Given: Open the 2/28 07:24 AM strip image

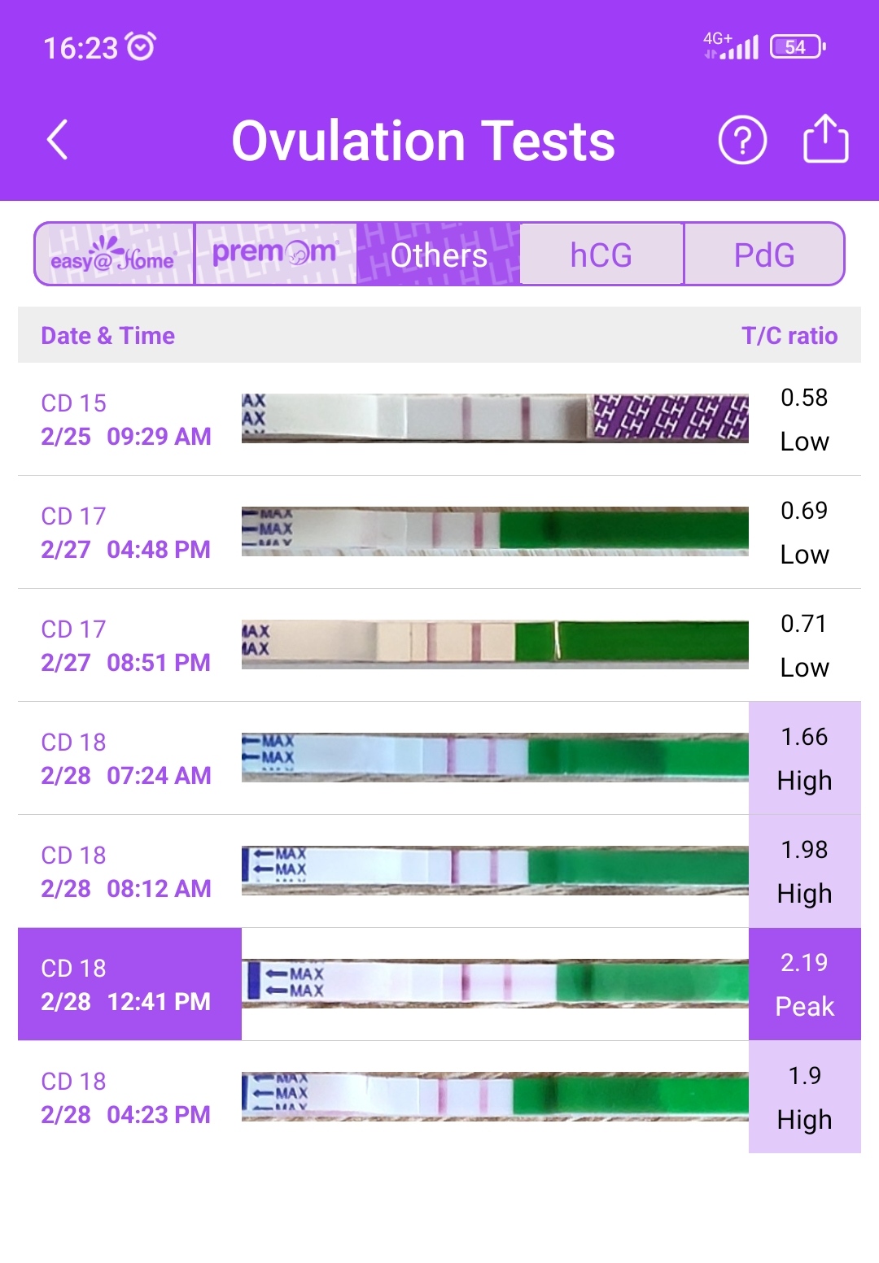Looking at the screenshot, I should tap(494, 757).
